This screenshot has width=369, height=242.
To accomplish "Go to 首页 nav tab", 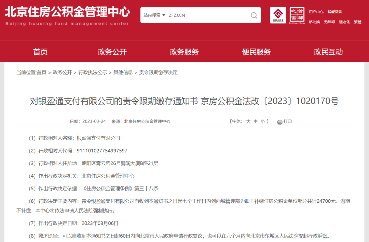I will [x=40, y=52].
